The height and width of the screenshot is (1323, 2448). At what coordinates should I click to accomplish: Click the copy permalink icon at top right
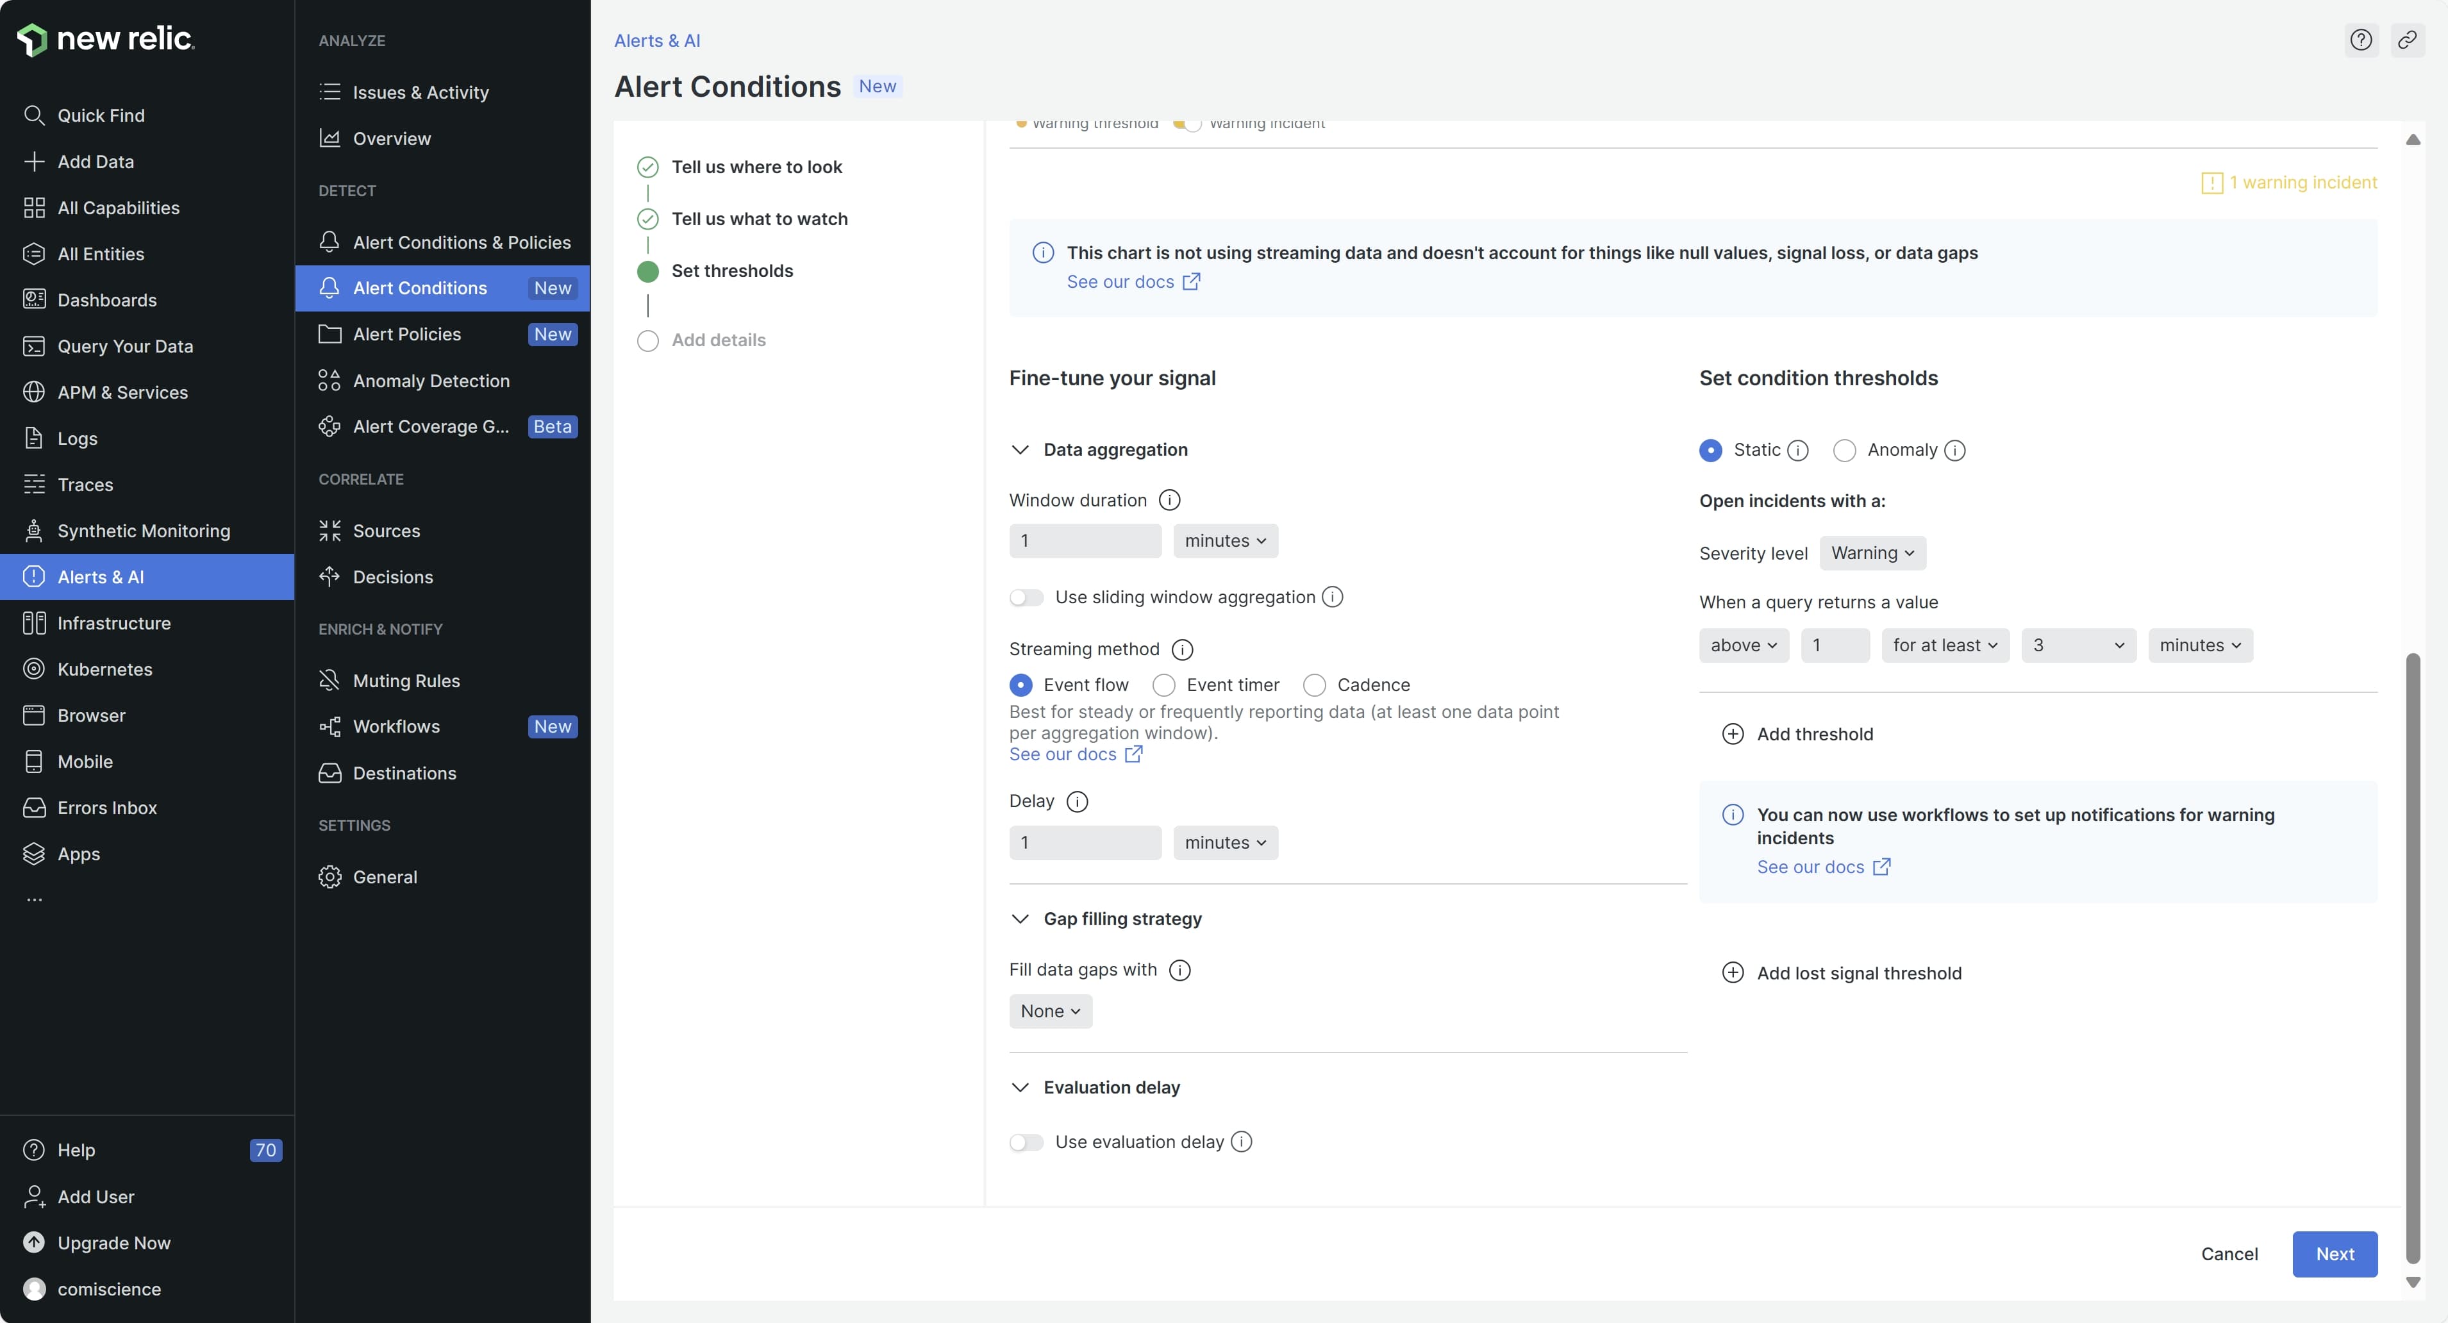tap(2407, 40)
